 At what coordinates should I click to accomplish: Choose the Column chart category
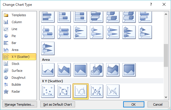19,22
